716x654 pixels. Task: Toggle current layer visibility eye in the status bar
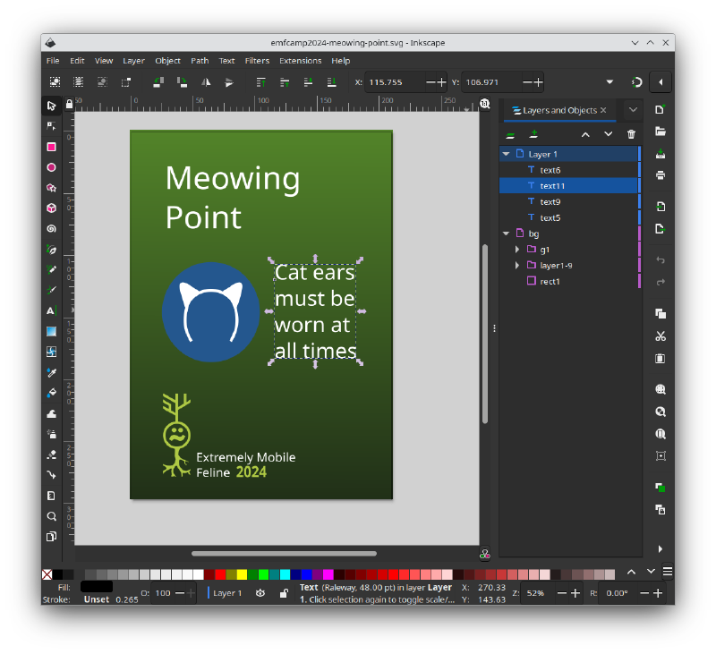260,593
